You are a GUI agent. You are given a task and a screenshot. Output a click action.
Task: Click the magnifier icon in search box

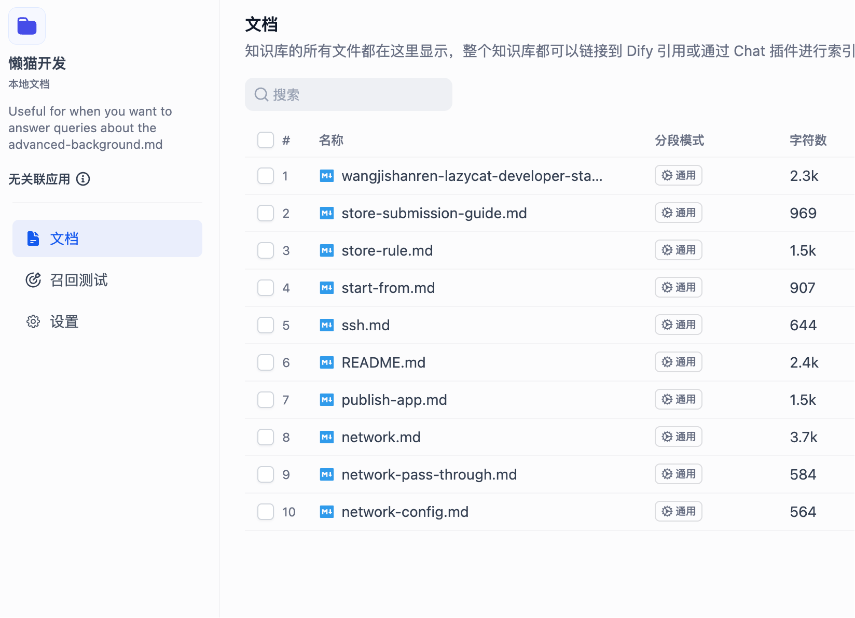(261, 94)
